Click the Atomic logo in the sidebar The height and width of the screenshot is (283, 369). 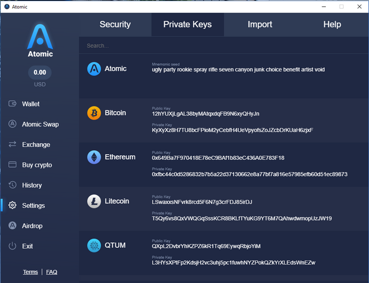[x=40, y=41]
